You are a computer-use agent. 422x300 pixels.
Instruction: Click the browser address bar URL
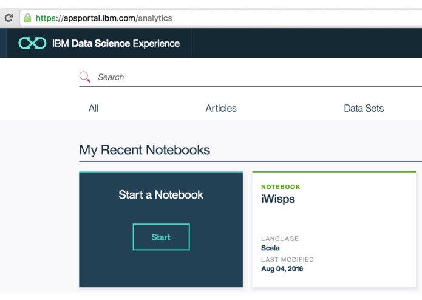[104, 18]
